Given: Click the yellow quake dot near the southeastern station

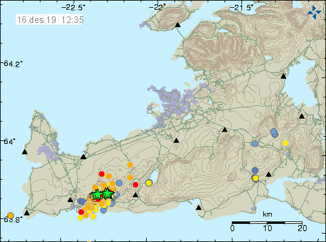Looking at the screenshot, I should 255,178.
